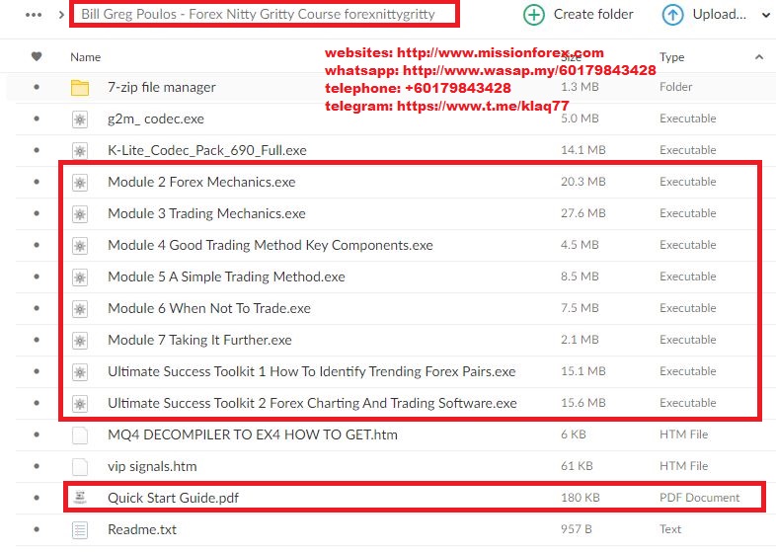Screen dimensions: 776x552
Task: Select Module 7 Taking It Further.exe
Action: coord(199,341)
